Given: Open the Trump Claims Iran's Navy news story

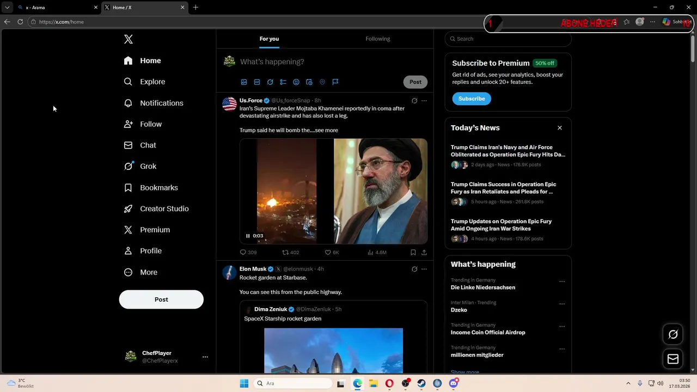Looking at the screenshot, I should 508,157.
